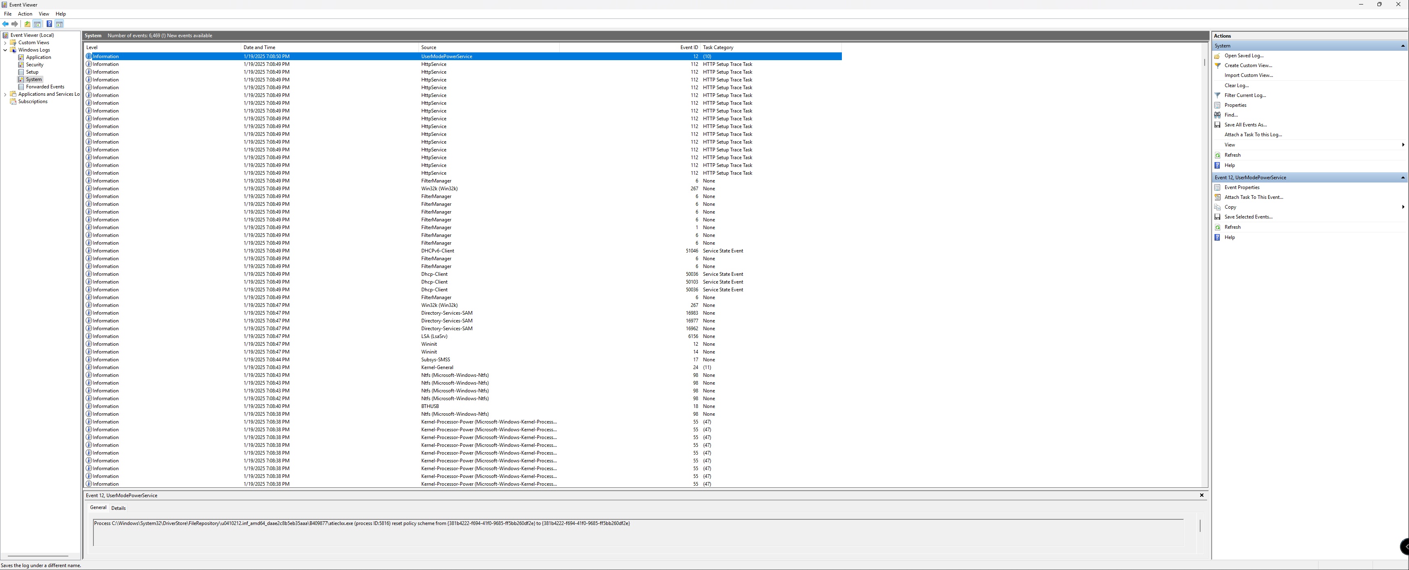Collapse the Event 12 actions section
1409x570 pixels.
pyautogui.click(x=1402, y=178)
